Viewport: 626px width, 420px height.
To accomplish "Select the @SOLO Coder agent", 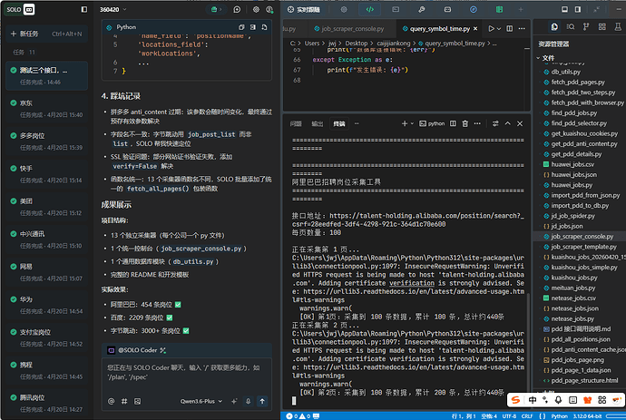I will 137,350.
